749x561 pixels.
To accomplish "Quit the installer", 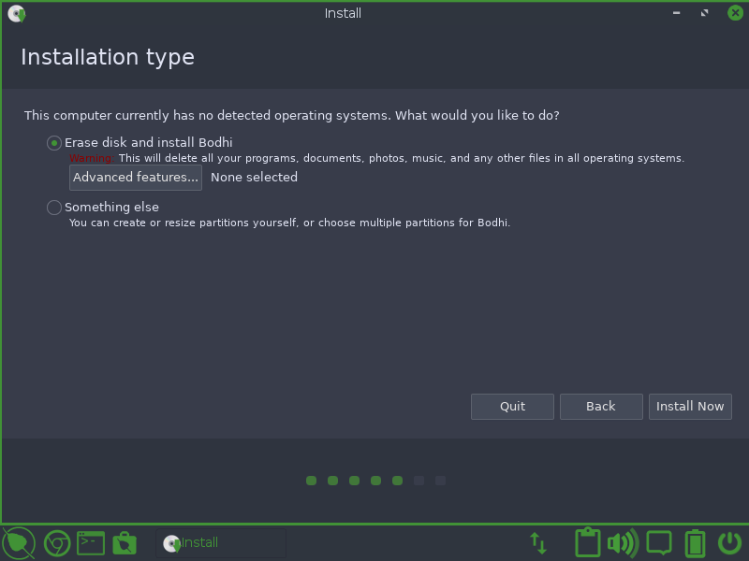I will 512,407.
